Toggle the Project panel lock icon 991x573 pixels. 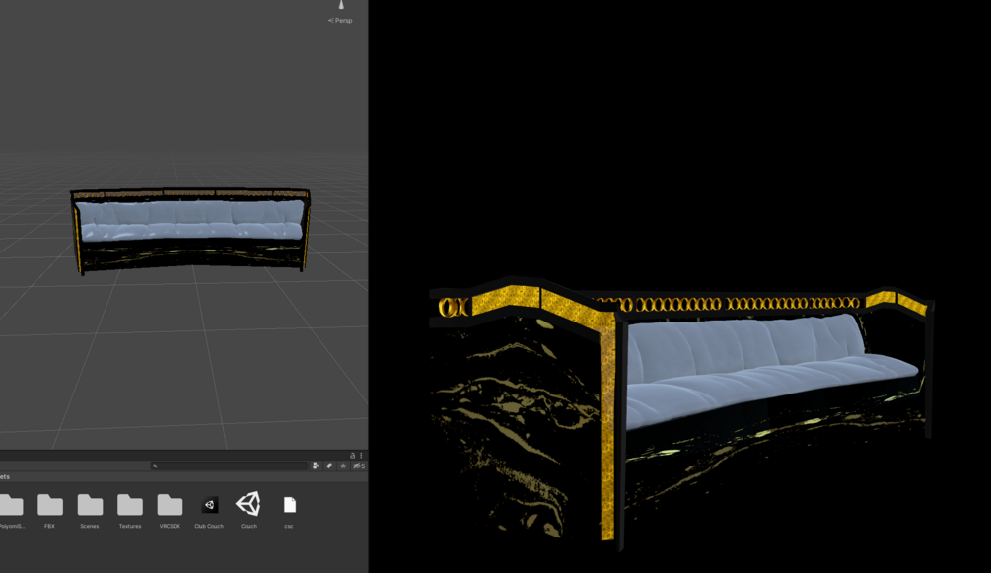(x=353, y=456)
